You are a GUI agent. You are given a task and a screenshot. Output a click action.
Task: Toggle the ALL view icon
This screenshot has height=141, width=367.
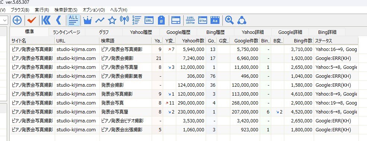tap(73, 20)
